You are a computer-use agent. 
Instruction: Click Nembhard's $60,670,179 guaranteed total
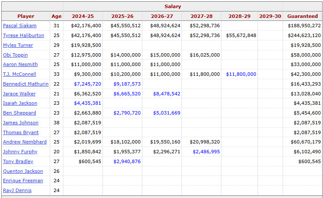306,142
